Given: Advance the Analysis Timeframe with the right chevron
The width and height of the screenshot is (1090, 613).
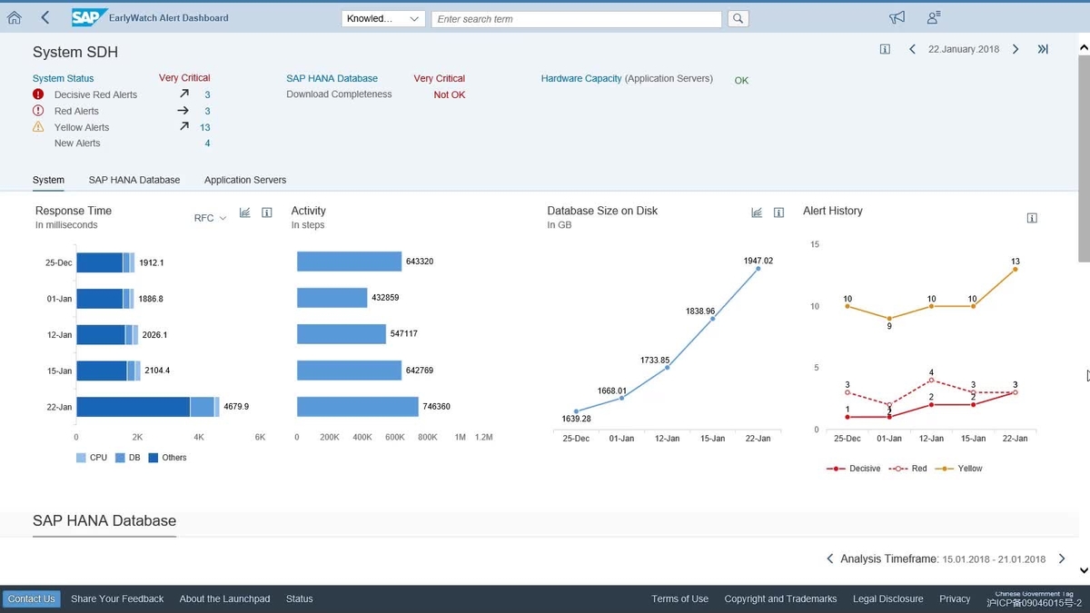Looking at the screenshot, I should pos(1061,559).
